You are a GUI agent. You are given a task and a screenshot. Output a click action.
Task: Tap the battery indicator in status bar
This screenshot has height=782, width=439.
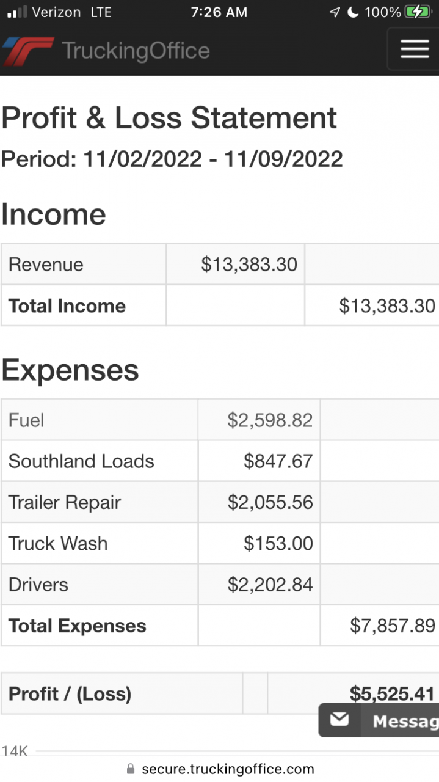417,12
